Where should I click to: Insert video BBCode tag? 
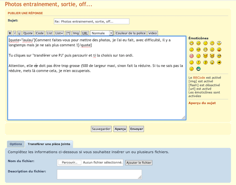(x=152, y=33)
